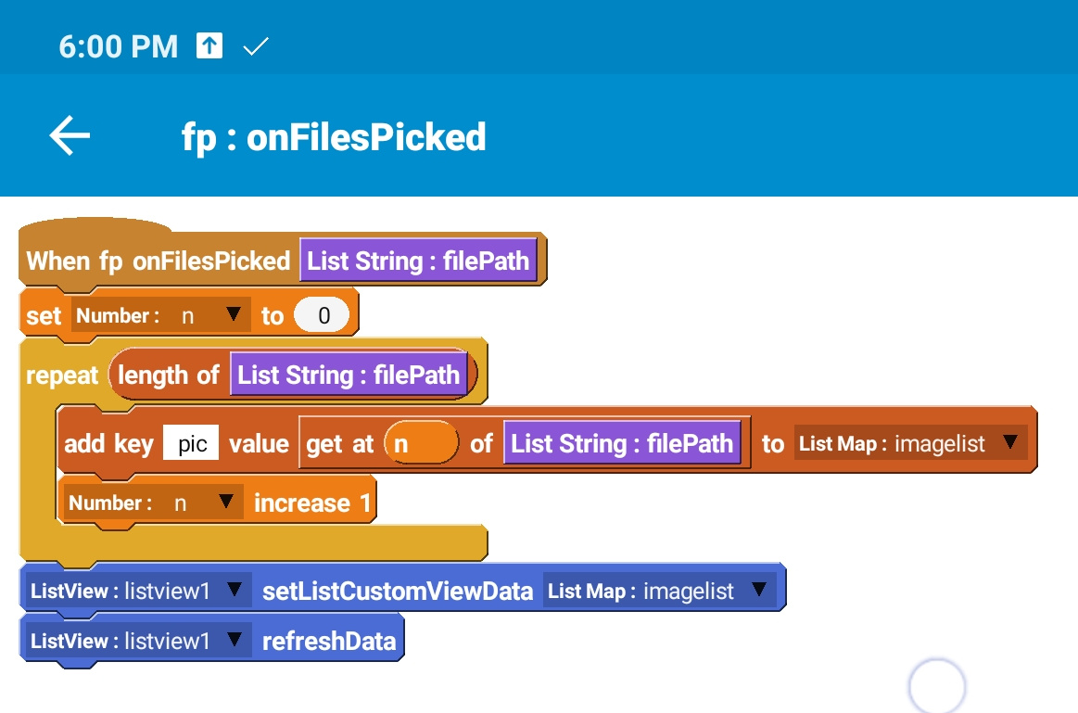Tap the checkmark icon in status bar
Image resolution: width=1078 pixels, height=713 pixels.
[255, 45]
